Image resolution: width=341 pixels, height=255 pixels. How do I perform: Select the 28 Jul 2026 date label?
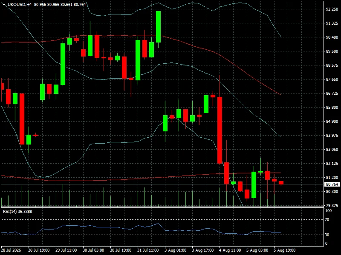click(11, 250)
